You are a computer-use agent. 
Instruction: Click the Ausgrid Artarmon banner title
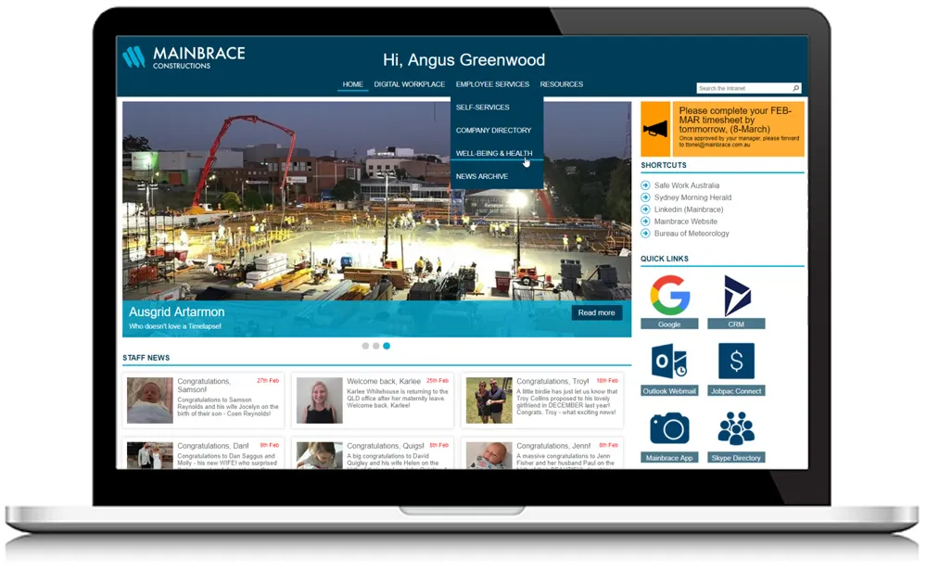[177, 311]
